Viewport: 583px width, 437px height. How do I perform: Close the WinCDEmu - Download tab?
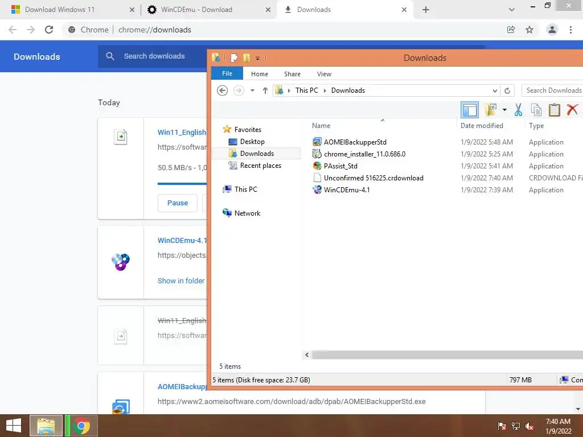(x=268, y=10)
